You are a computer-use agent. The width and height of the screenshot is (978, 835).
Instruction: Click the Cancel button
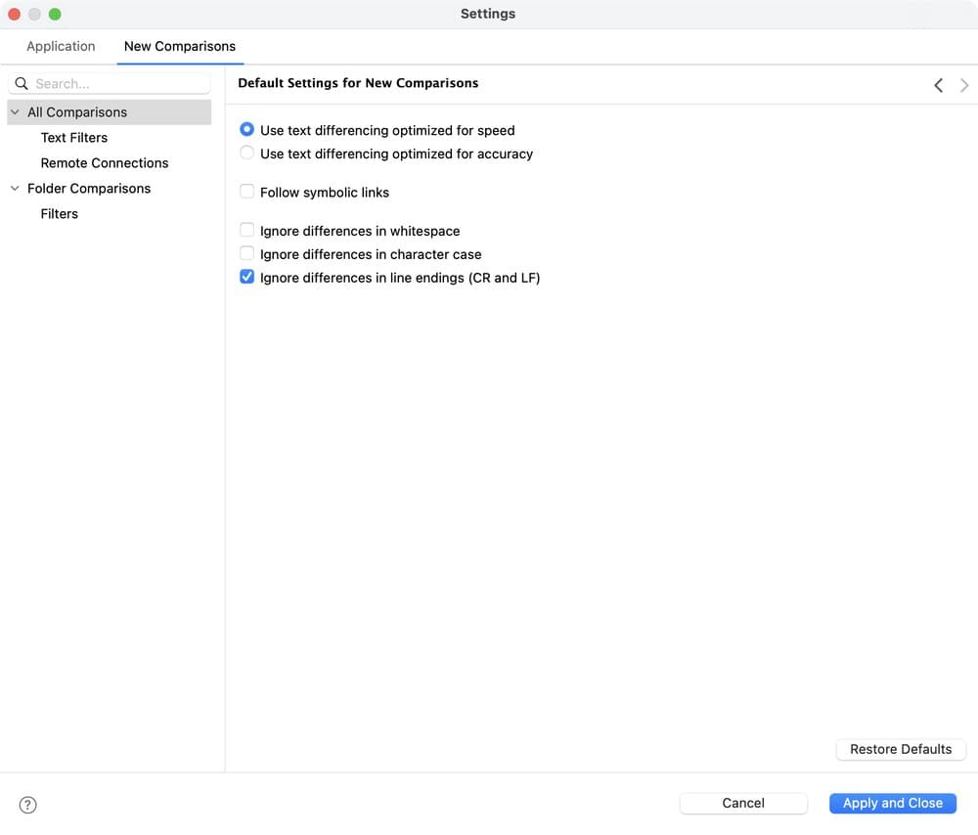tap(743, 803)
